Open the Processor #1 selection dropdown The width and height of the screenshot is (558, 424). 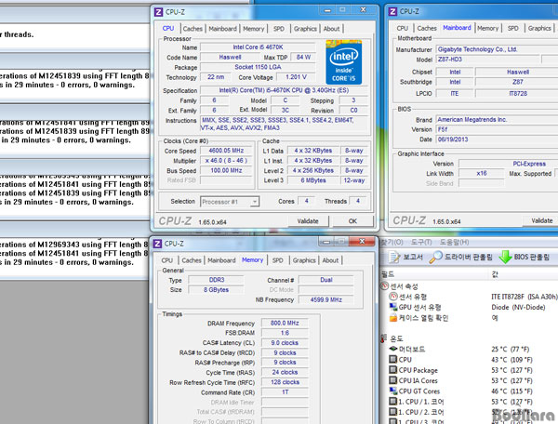[230, 202]
